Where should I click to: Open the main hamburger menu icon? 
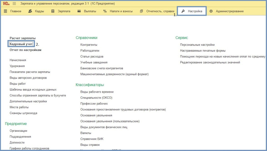pyautogui.click(x=14, y=4)
